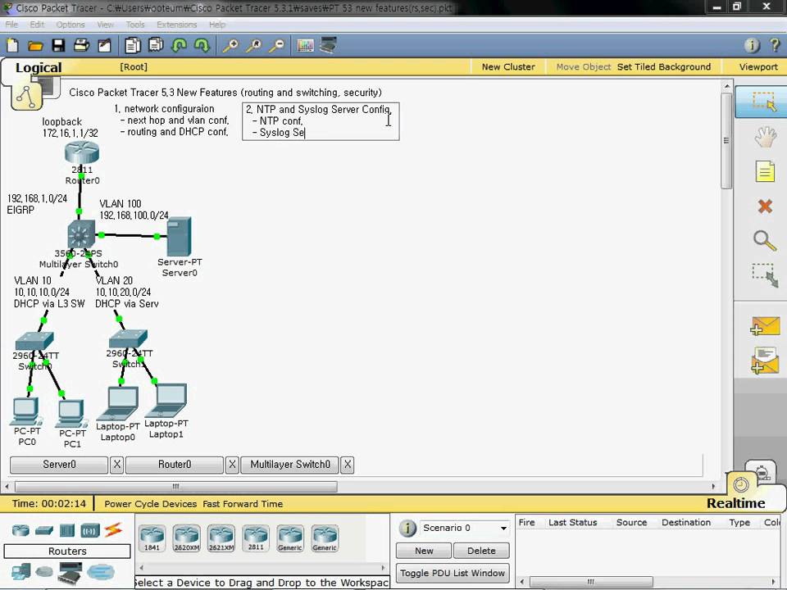Open a file with the folder icon
Viewport: 787px width, 590px height.
tap(35, 46)
